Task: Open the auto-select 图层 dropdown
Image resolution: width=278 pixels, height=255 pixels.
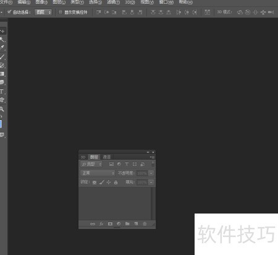Action: point(43,12)
